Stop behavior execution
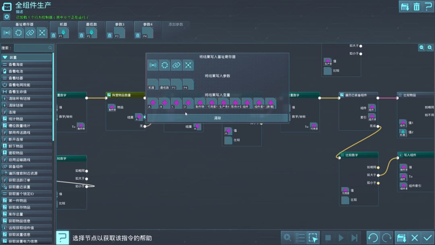This screenshot has width=435, height=245. [328, 237]
